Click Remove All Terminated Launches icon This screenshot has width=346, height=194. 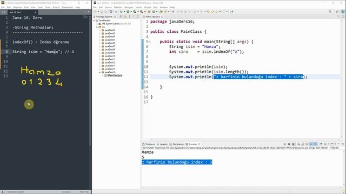[293, 144]
